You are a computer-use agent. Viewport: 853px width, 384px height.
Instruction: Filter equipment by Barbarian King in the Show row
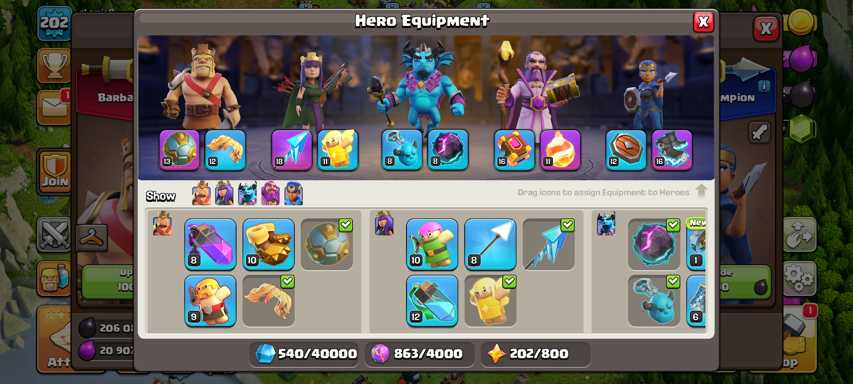tap(201, 193)
